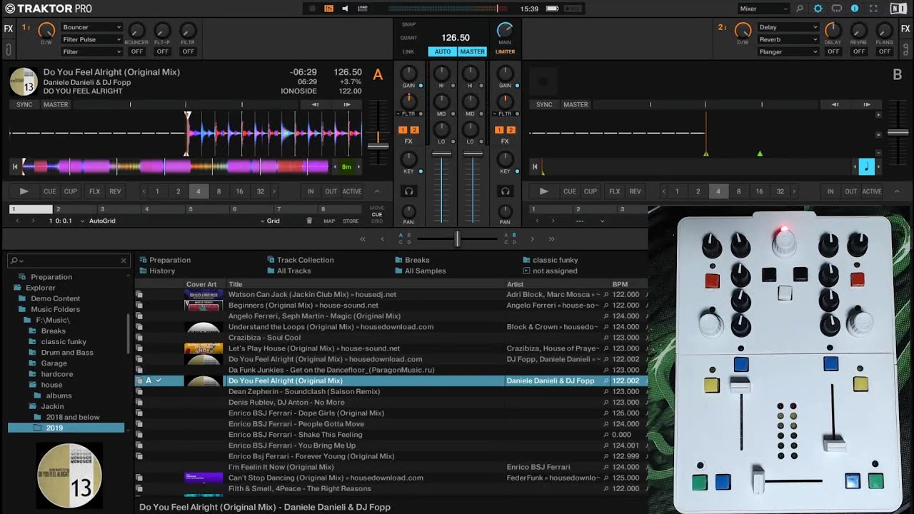Click the orange MIDI indicator icon in header
The image size is (914, 514).
click(x=328, y=9)
